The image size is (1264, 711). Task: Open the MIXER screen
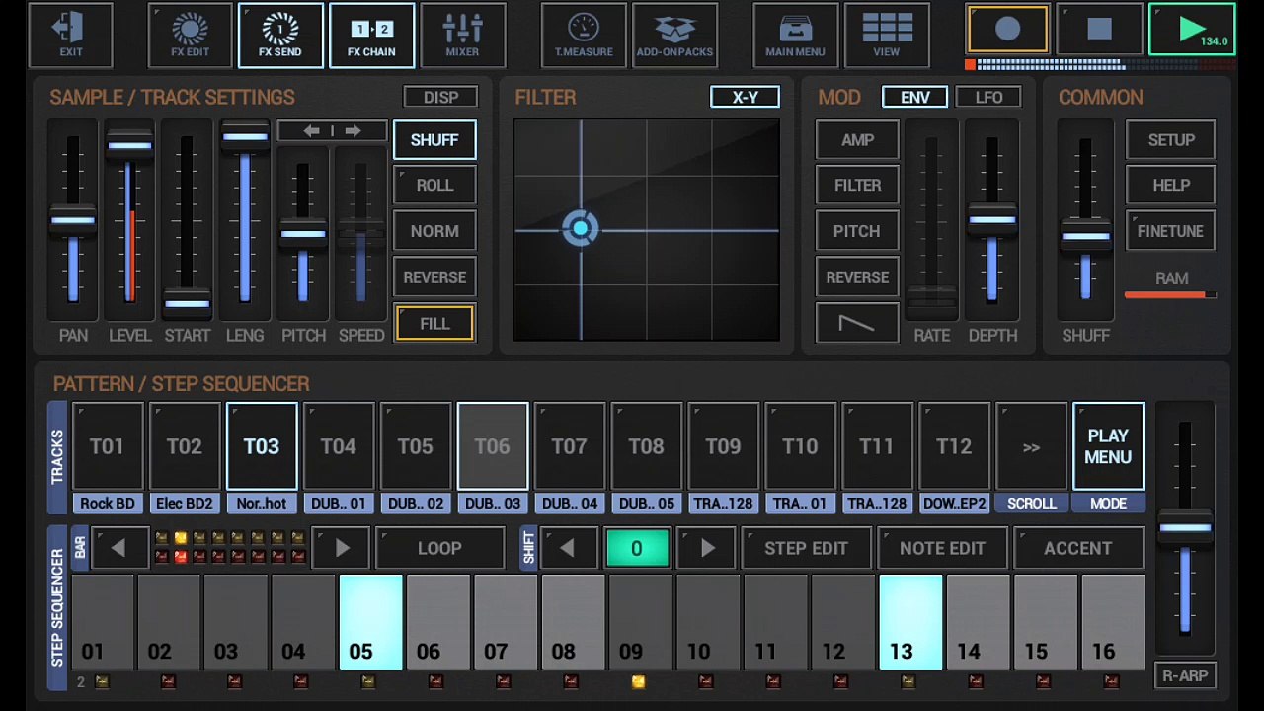pyautogui.click(x=462, y=36)
